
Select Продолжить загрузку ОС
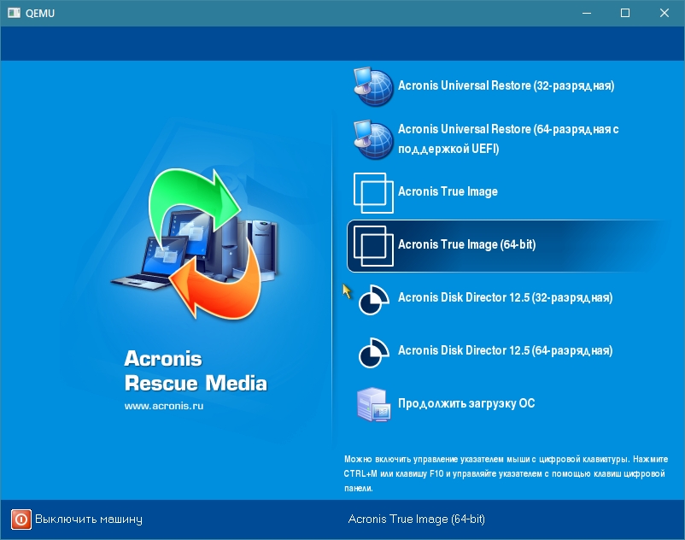pyautogui.click(x=466, y=403)
